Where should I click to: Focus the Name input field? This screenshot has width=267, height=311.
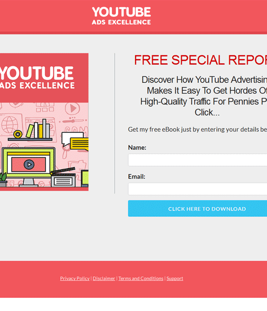(x=197, y=160)
